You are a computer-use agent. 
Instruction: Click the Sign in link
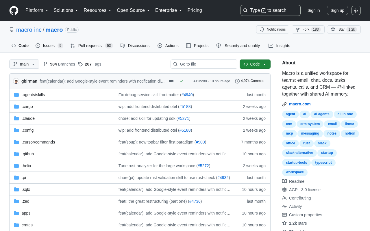pos(314,10)
